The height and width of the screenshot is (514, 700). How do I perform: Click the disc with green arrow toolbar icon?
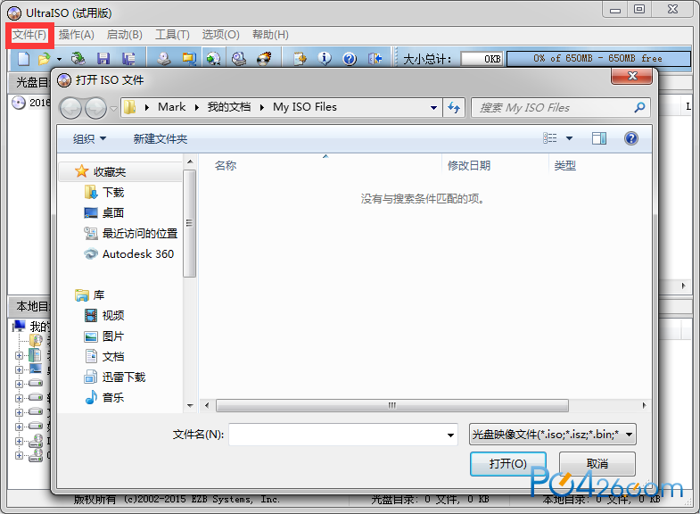click(214, 59)
